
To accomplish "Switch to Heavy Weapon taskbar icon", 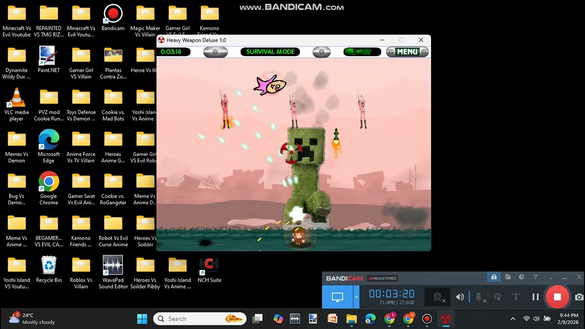I will pyautogui.click(x=446, y=318).
